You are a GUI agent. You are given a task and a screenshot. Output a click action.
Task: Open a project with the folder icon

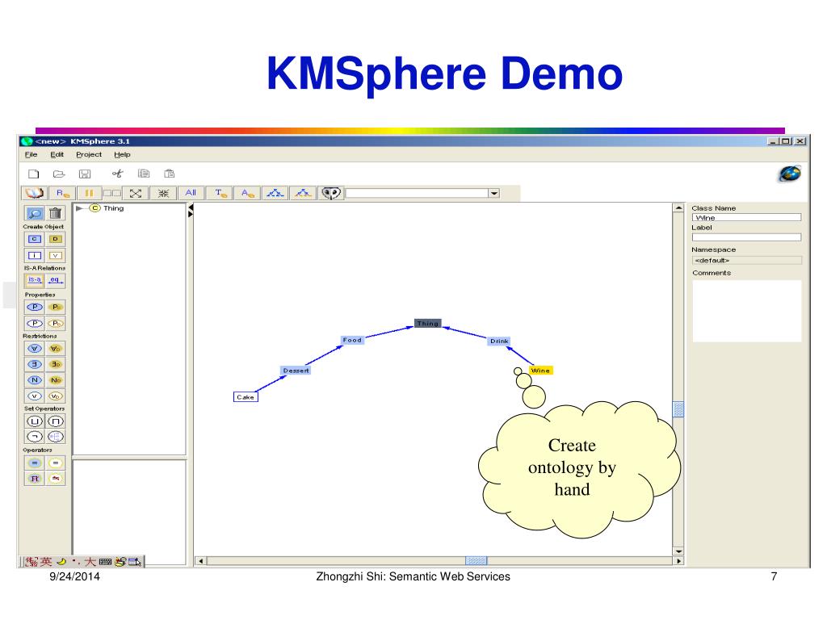[59, 174]
